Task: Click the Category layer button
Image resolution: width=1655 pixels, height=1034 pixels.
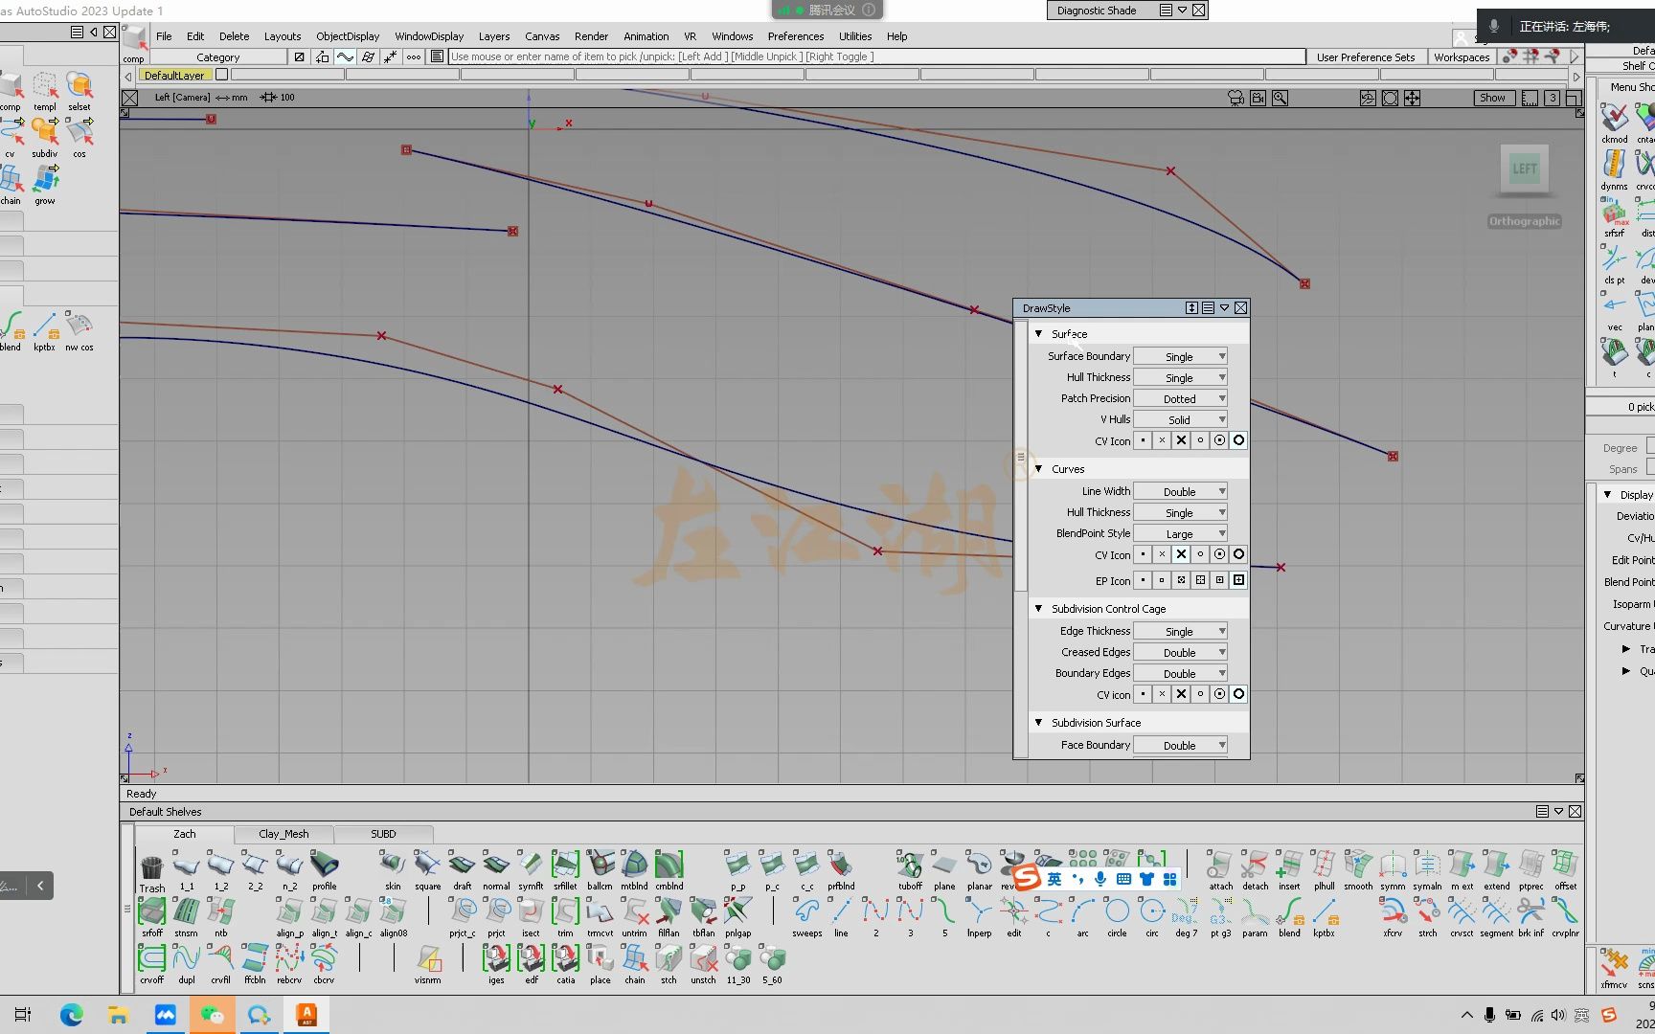Action: point(218,57)
